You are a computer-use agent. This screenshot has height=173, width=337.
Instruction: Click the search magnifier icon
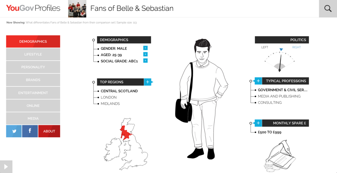pos(328,9)
